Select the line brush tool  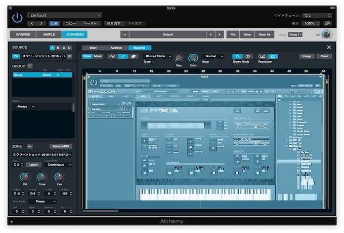click(x=123, y=56)
